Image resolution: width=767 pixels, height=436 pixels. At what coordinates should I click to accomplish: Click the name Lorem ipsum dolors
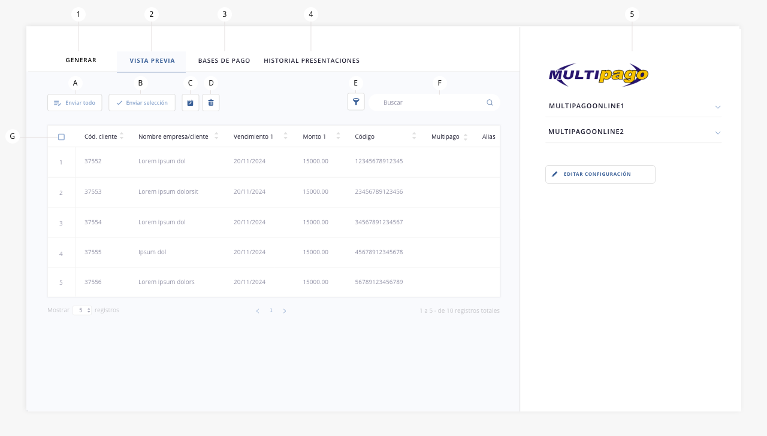(x=167, y=282)
